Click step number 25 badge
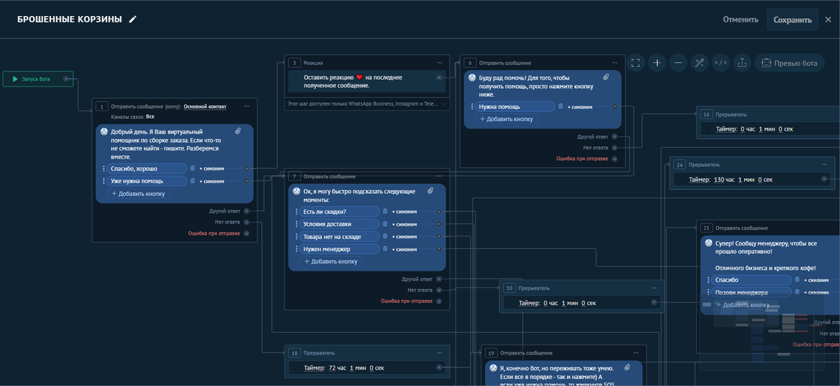 (x=706, y=228)
